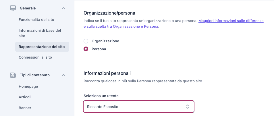Open the Seleziona un utente combo box
This screenshot has width=274, height=116.
pyautogui.click(x=138, y=107)
